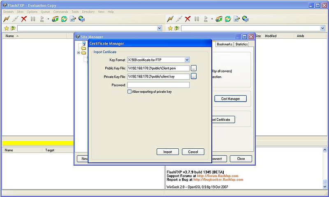The height and width of the screenshot is (197, 329).
Task: Open the forum.flashfxp.com support link
Action: pos(218,176)
